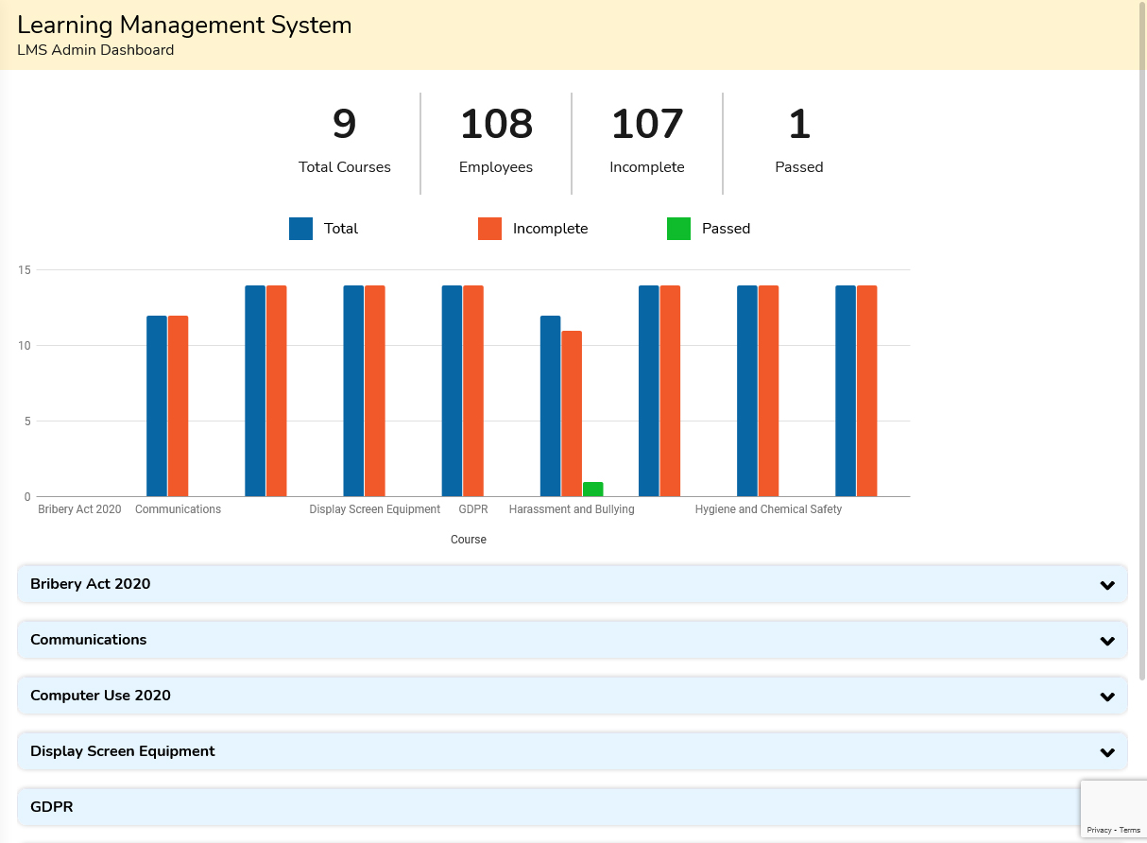Toggle the Passed legend green swatch
Image resolution: width=1147 pixels, height=843 pixels.
coord(678,229)
